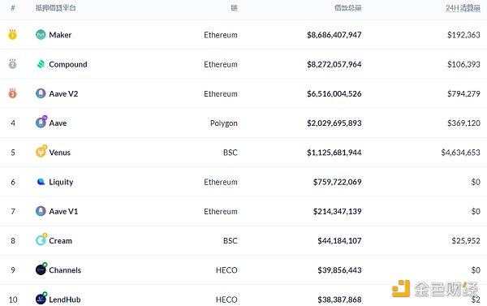The width and height of the screenshot is (487, 306).
Task: Click the Cream logo icon
Action: (x=41, y=239)
